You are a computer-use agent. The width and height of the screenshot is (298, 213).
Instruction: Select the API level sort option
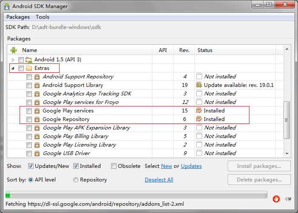click(x=31, y=180)
